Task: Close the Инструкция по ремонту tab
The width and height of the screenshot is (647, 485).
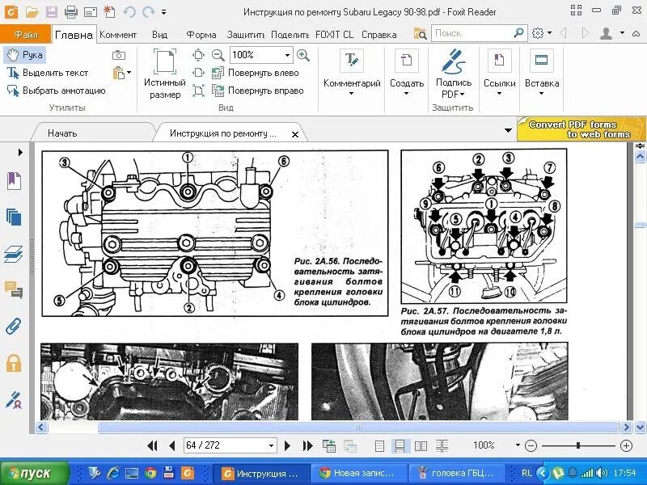Action: click(295, 134)
